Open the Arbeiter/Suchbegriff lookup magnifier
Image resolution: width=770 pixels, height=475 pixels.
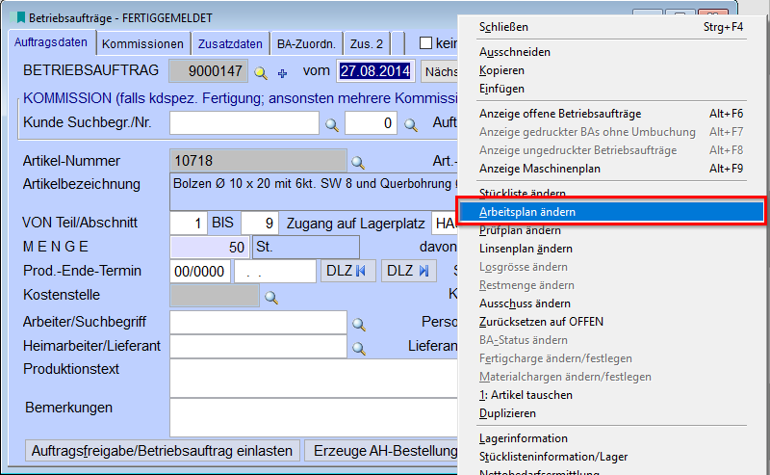[x=359, y=324]
